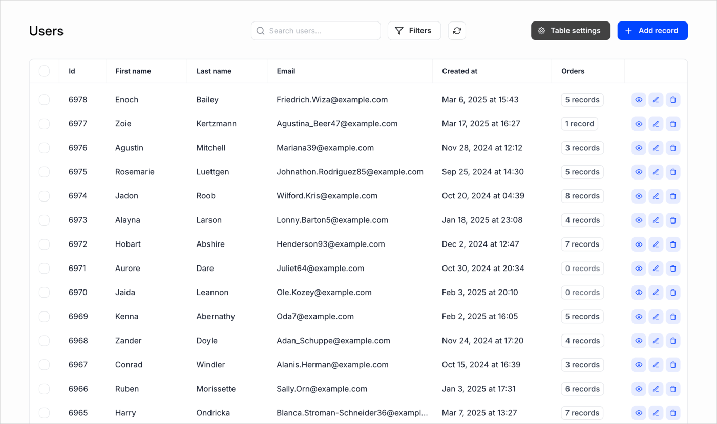Tick checkbox for row 6976 Agustin
This screenshot has width=717, height=424.
tap(45, 148)
